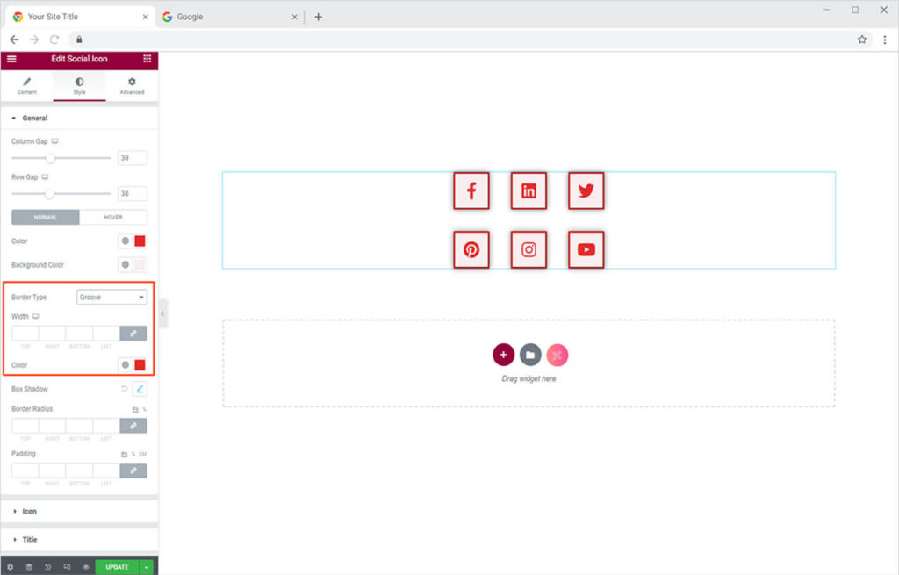Open the navigator layers icon in footer

point(29,567)
